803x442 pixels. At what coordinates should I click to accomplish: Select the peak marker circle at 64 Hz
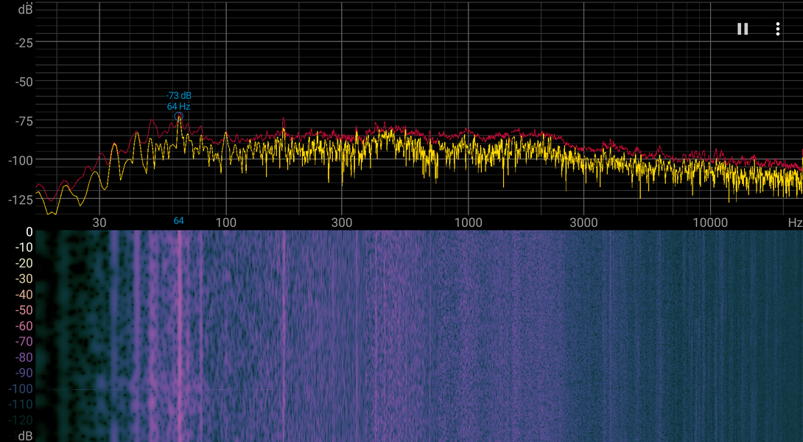pyautogui.click(x=179, y=116)
